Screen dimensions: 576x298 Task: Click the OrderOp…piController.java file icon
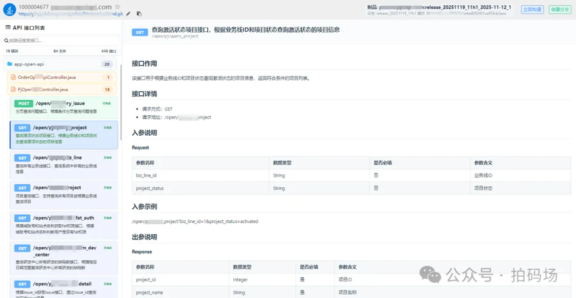coord(13,77)
